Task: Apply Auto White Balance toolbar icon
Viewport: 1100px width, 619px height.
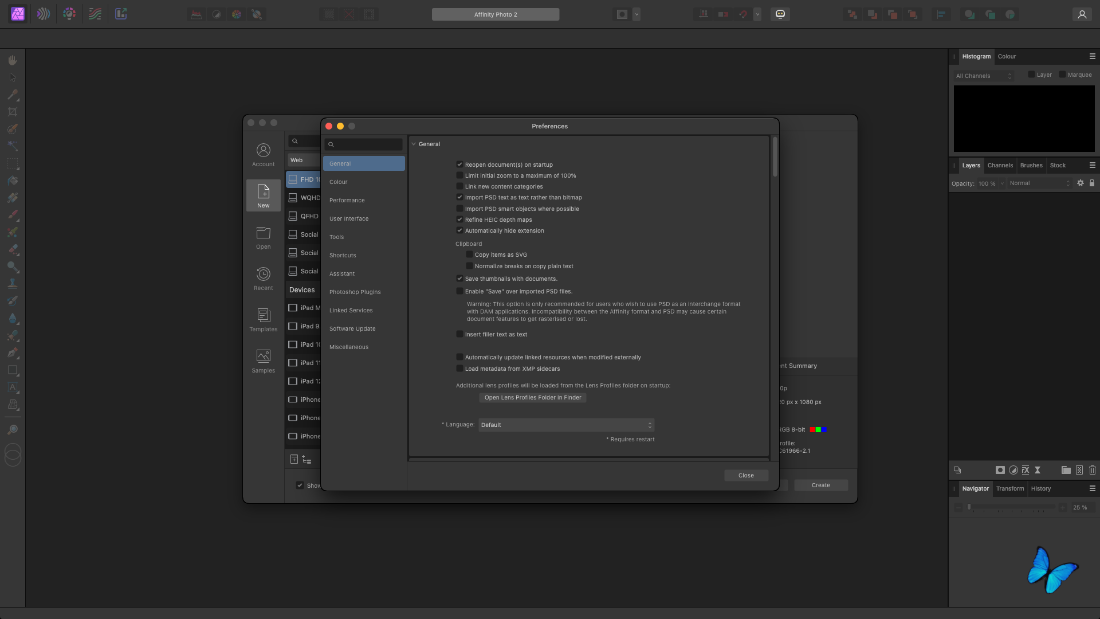Action: 257,14
